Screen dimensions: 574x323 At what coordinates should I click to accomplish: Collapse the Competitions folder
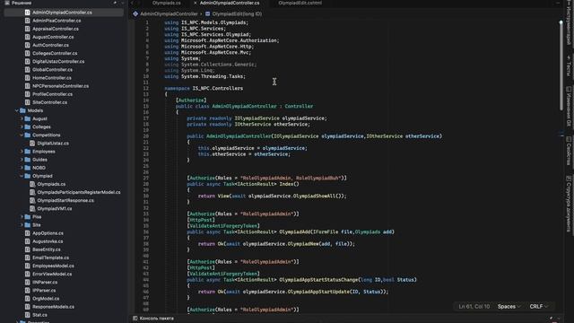pyautogui.click(x=22, y=135)
